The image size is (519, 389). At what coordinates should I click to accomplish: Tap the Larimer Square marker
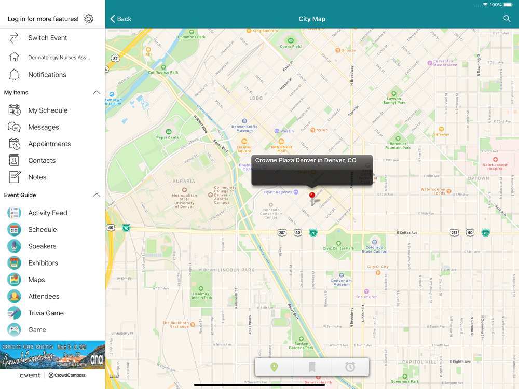(x=244, y=141)
